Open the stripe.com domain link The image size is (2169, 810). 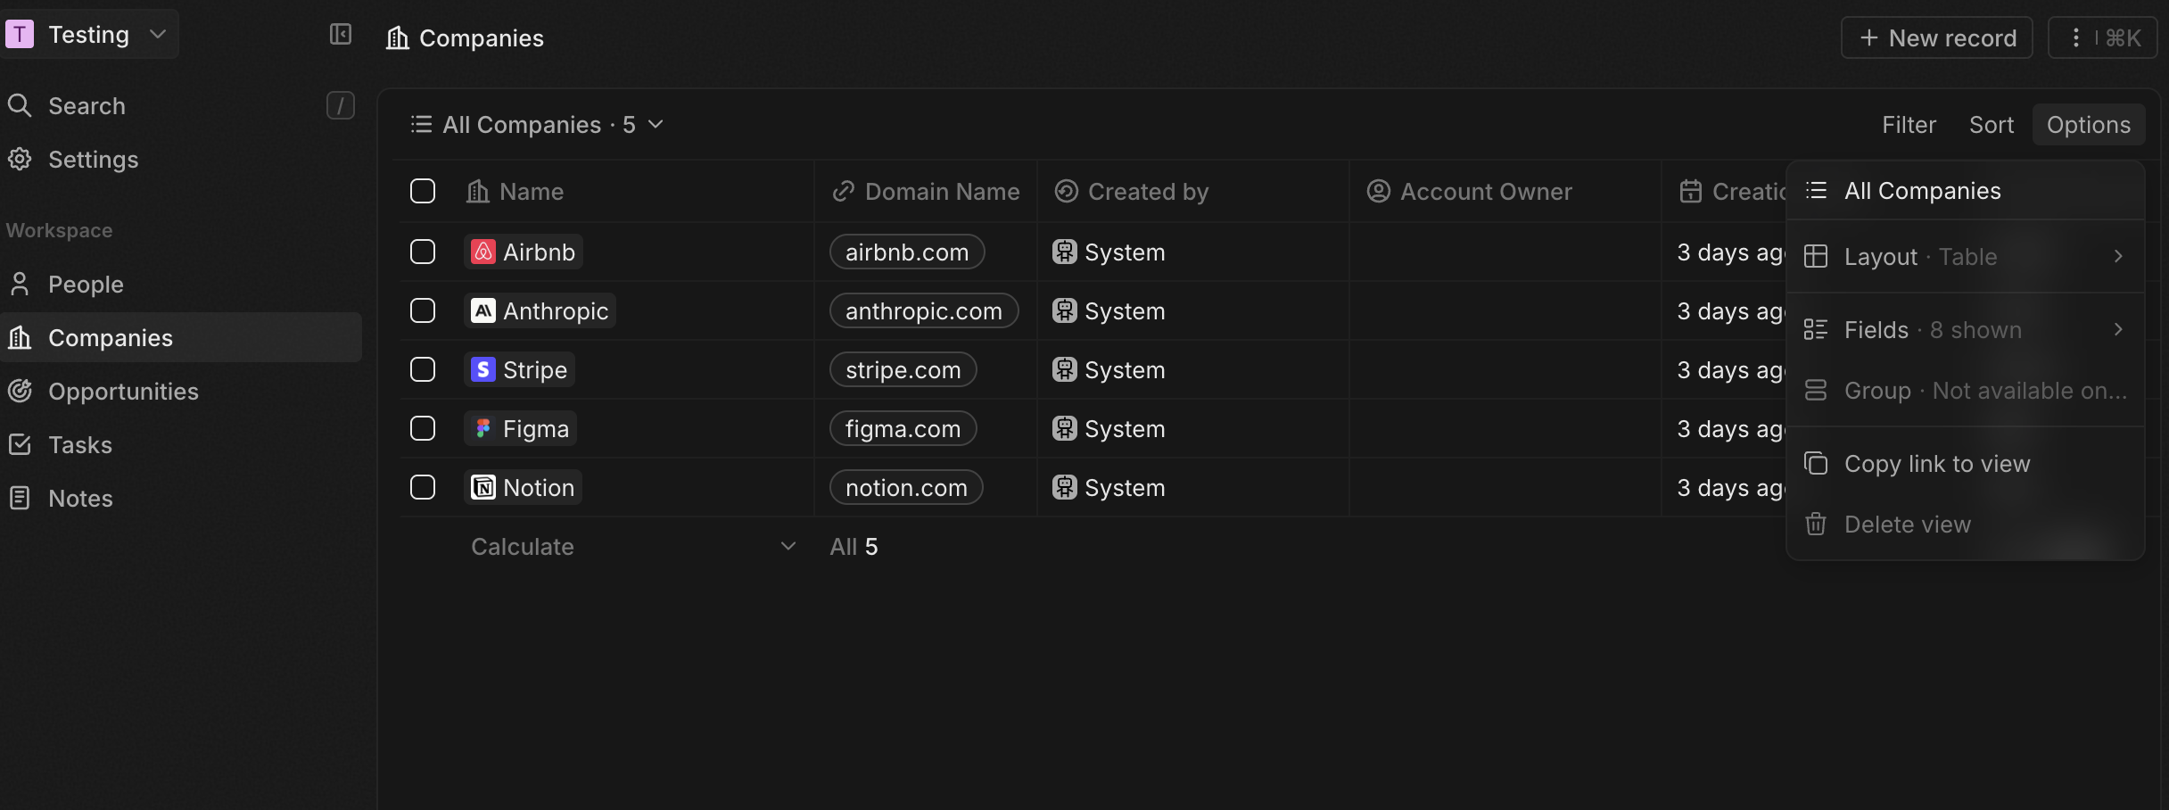903,369
